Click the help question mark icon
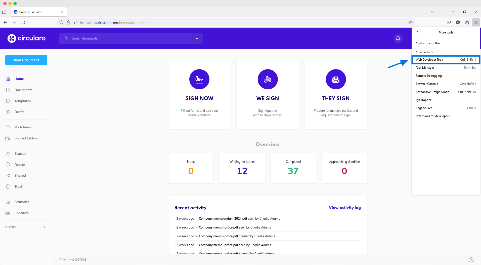 tap(471, 260)
